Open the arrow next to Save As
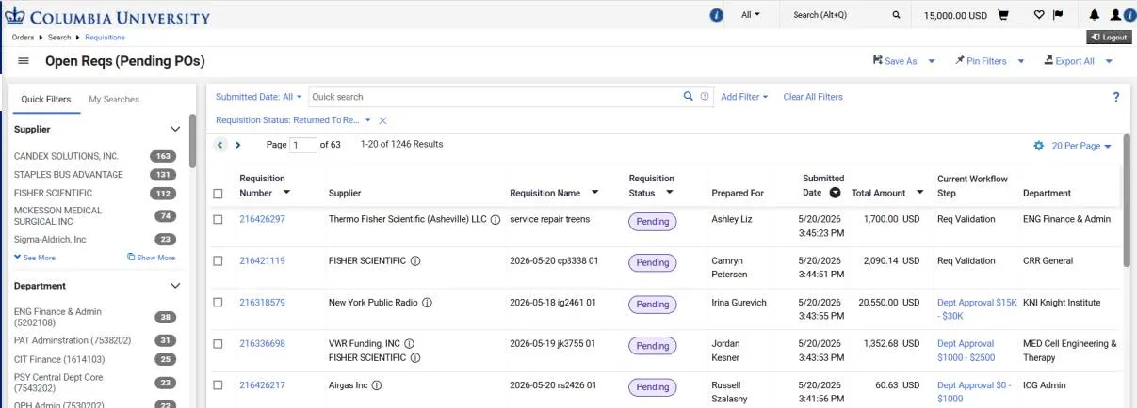This screenshot has width=1137, height=408. (932, 61)
